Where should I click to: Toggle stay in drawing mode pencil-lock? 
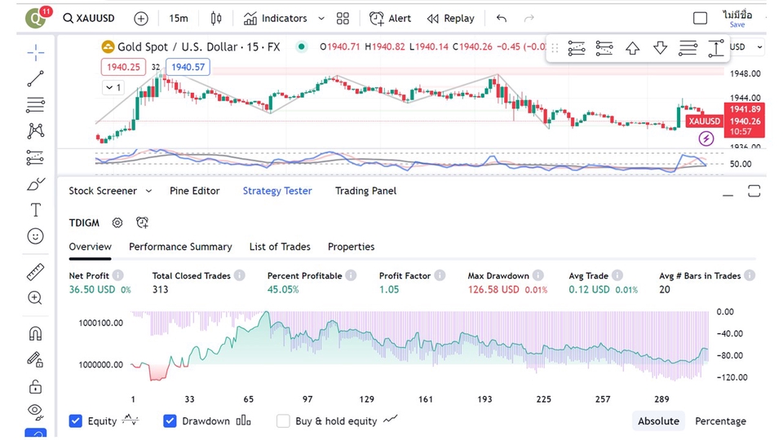(x=35, y=359)
